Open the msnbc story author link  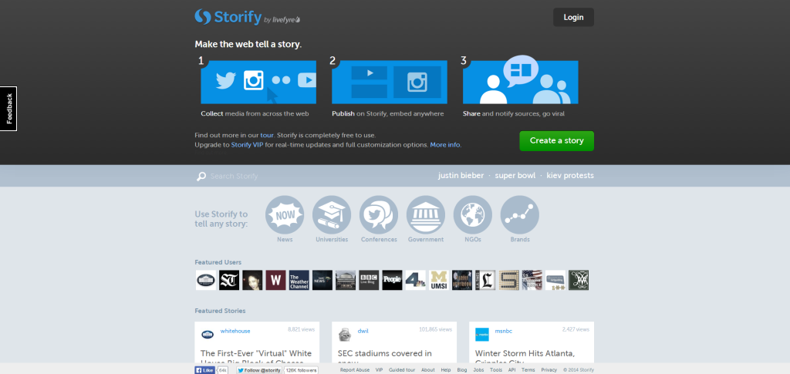tap(503, 331)
